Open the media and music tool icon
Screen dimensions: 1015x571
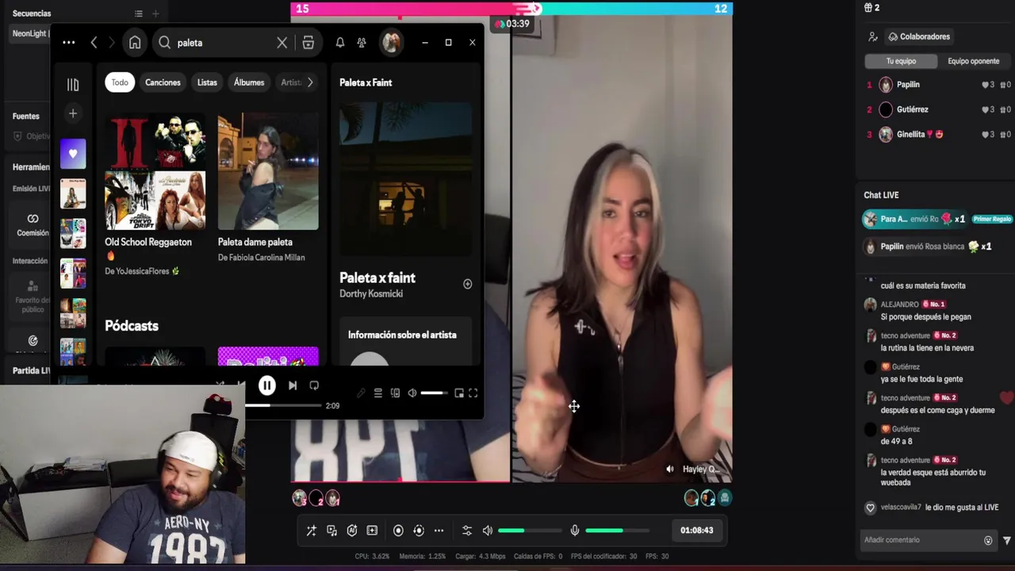coord(331,531)
